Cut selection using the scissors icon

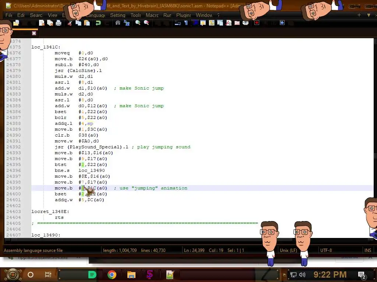[x=70, y=23]
